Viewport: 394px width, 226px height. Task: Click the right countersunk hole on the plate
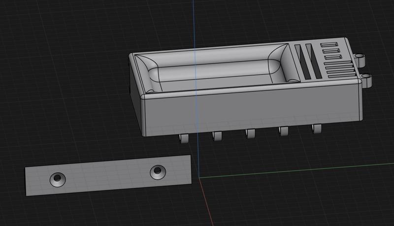pos(158,172)
